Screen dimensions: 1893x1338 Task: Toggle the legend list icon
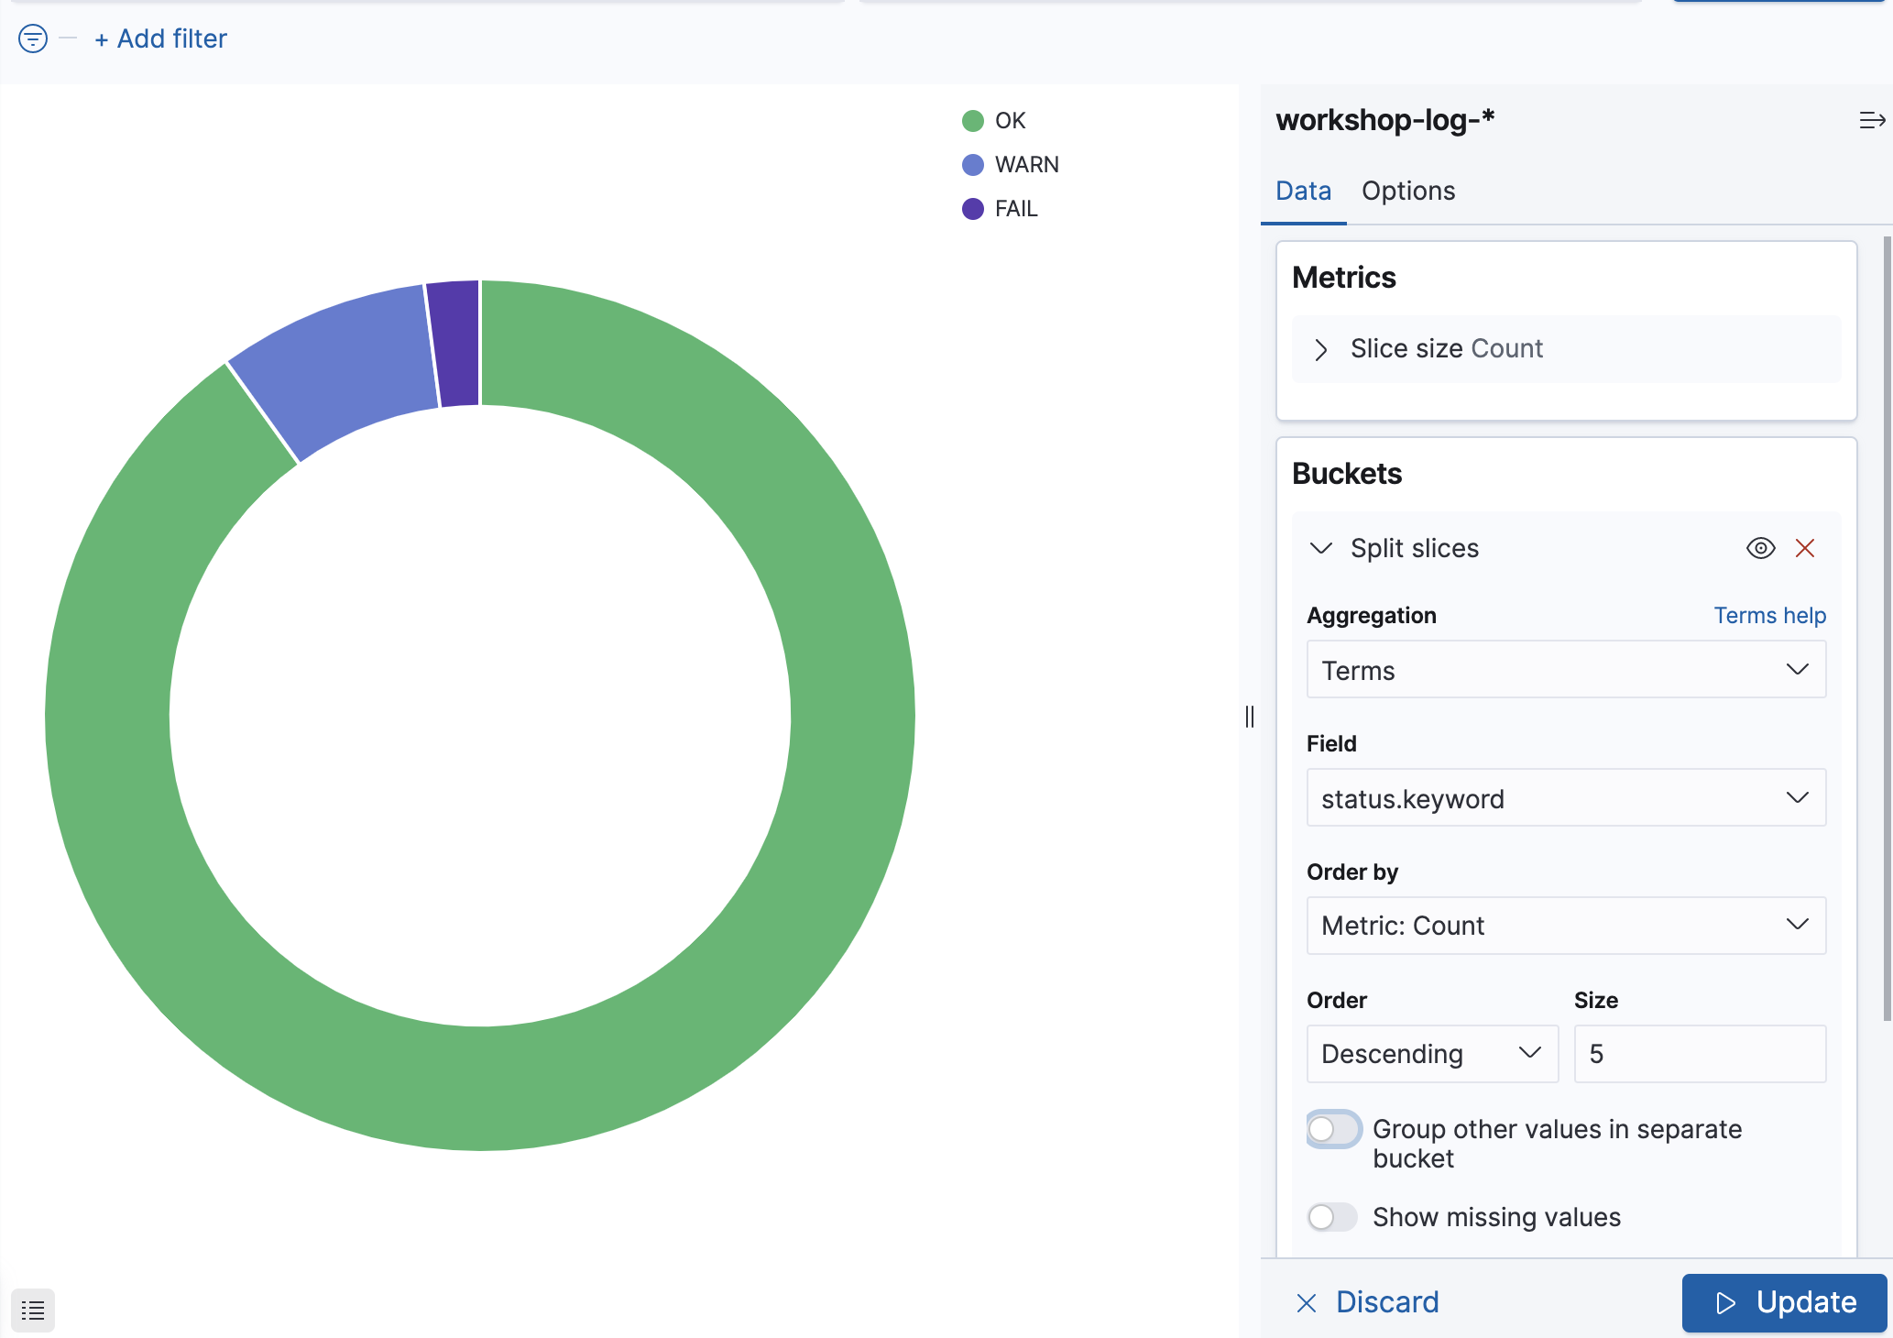[33, 1311]
